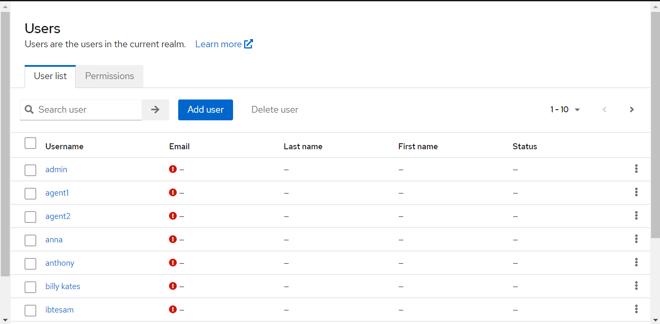660x324 pixels.
Task: Open actions menu for agent1 row
Action: tap(636, 192)
